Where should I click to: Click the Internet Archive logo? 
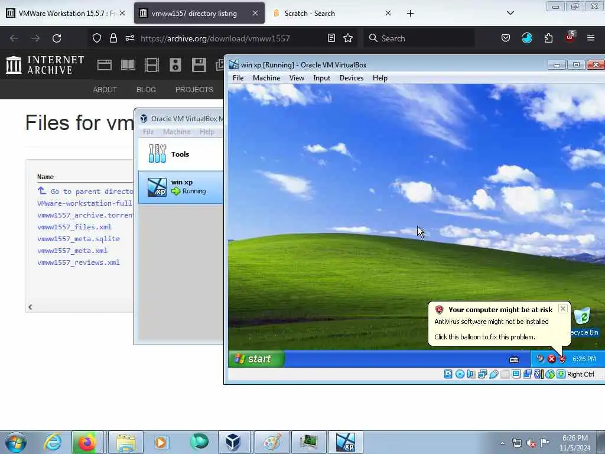(45, 65)
